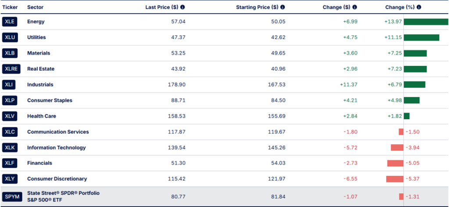Click the info icon beside Last Price ($)
Image resolution: width=449 pixels, height=207 pixels.
click(x=182, y=7)
